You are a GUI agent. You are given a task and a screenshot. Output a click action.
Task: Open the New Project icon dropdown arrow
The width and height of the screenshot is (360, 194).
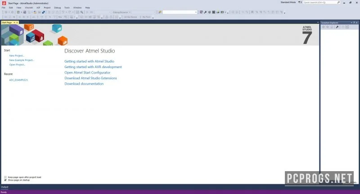tap(21, 12)
